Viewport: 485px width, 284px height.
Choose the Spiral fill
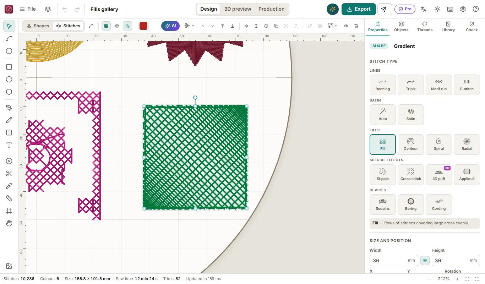pyautogui.click(x=439, y=144)
